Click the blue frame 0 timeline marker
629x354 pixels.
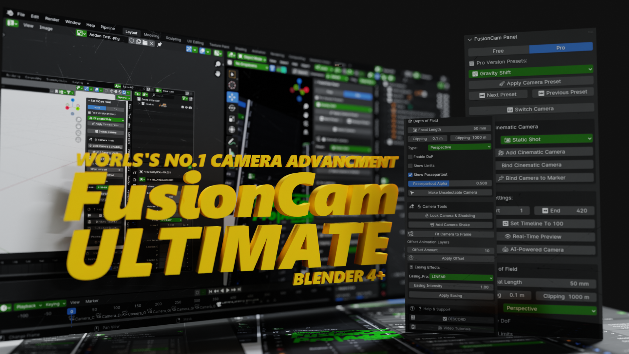[x=71, y=311]
